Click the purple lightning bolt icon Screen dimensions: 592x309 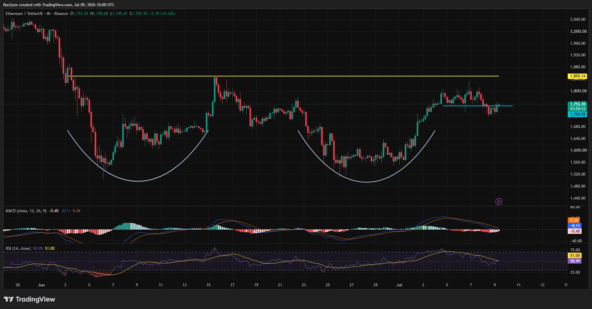499,202
